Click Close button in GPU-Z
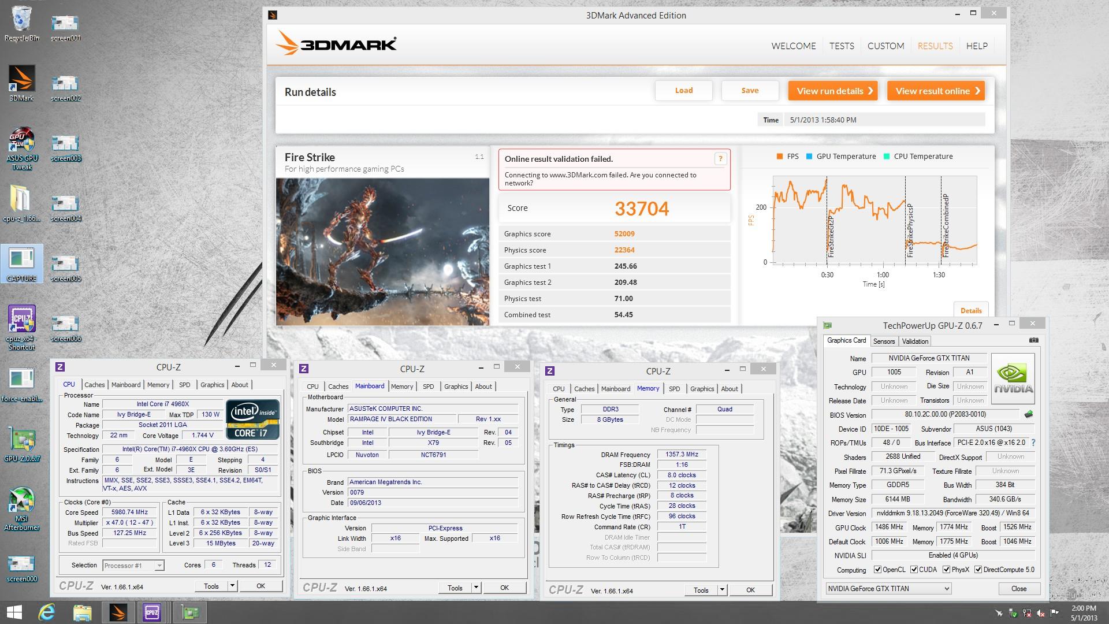The height and width of the screenshot is (624, 1109). (x=1019, y=589)
